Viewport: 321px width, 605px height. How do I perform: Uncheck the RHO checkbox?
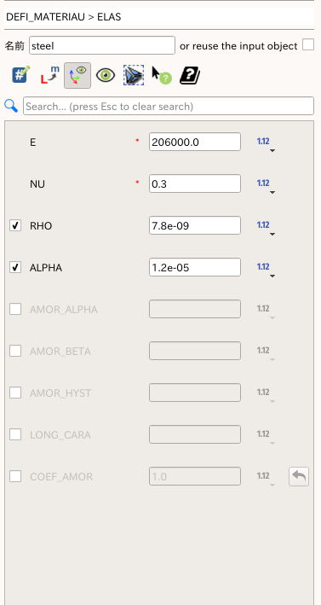tap(15, 226)
